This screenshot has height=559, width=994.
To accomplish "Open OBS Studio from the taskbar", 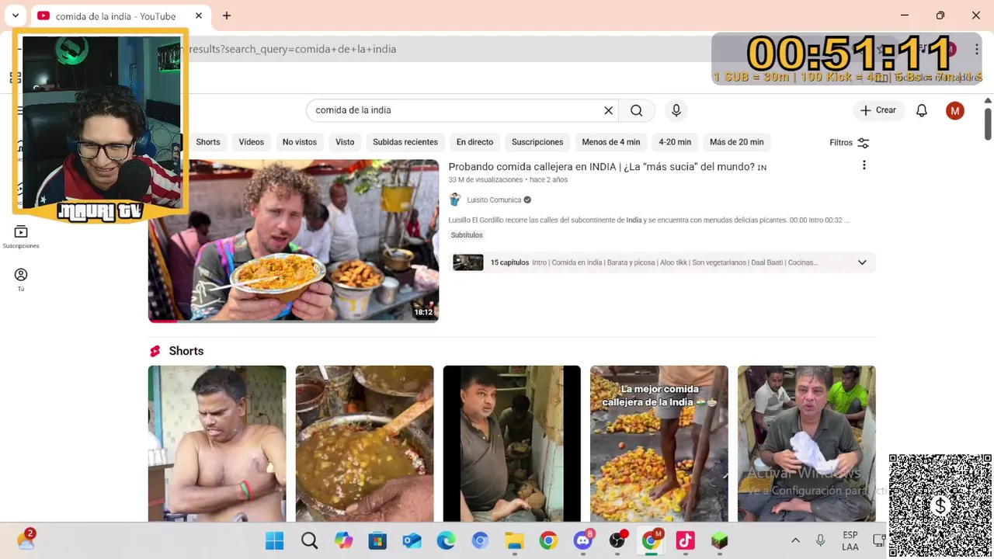I will [617, 541].
